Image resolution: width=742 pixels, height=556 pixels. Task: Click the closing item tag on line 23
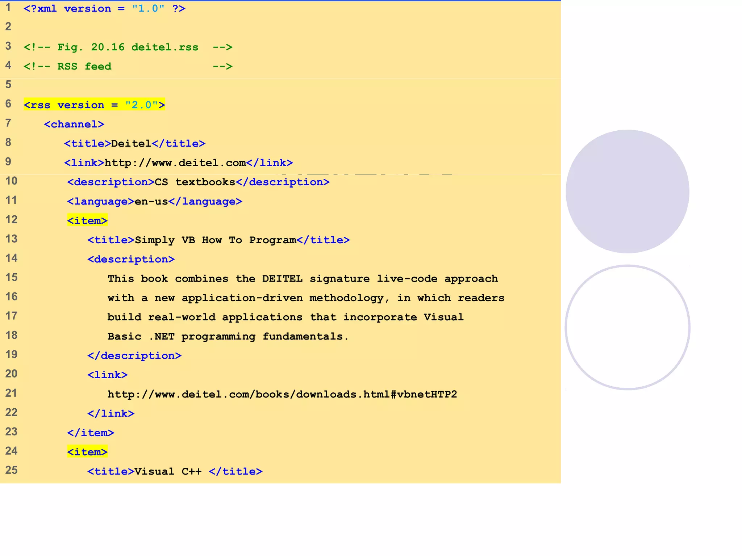tap(91, 433)
